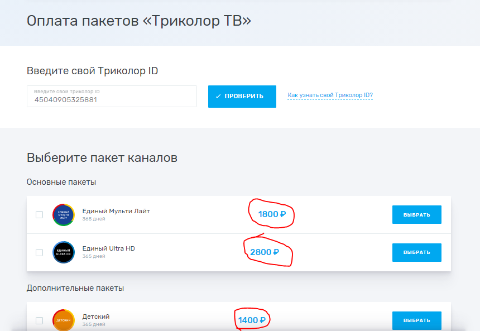The height and width of the screenshot is (331, 480).
Task: Click the ПРОВЕРИТЬ button
Action: (x=242, y=97)
